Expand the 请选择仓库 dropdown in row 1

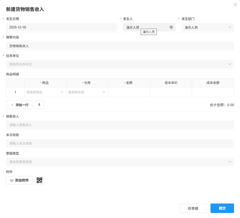coord(104,92)
